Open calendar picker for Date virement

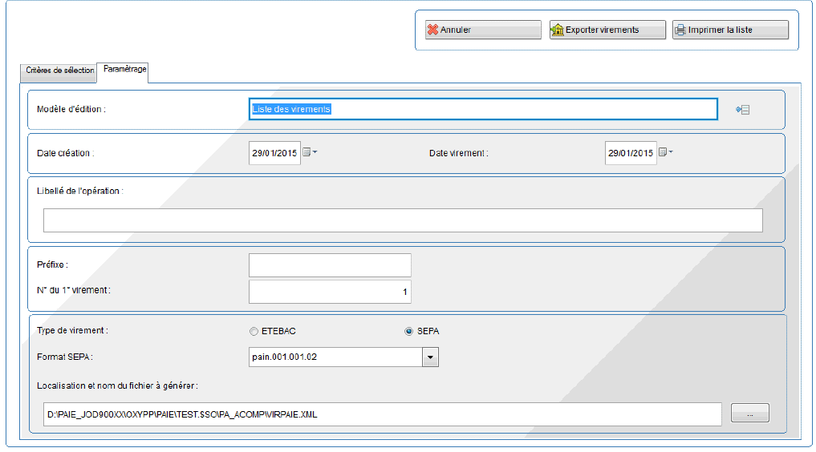(666, 152)
